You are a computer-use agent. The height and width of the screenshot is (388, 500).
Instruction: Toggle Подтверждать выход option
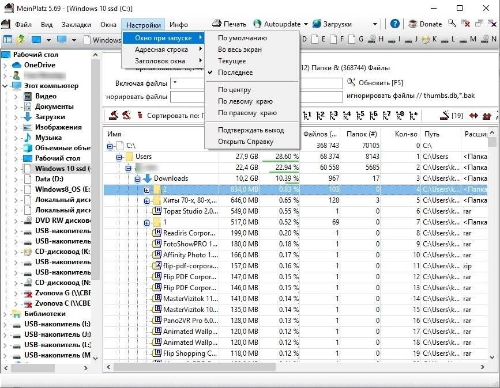coord(251,130)
